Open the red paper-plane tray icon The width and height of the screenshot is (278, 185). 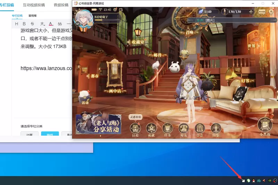(x=264, y=180)
